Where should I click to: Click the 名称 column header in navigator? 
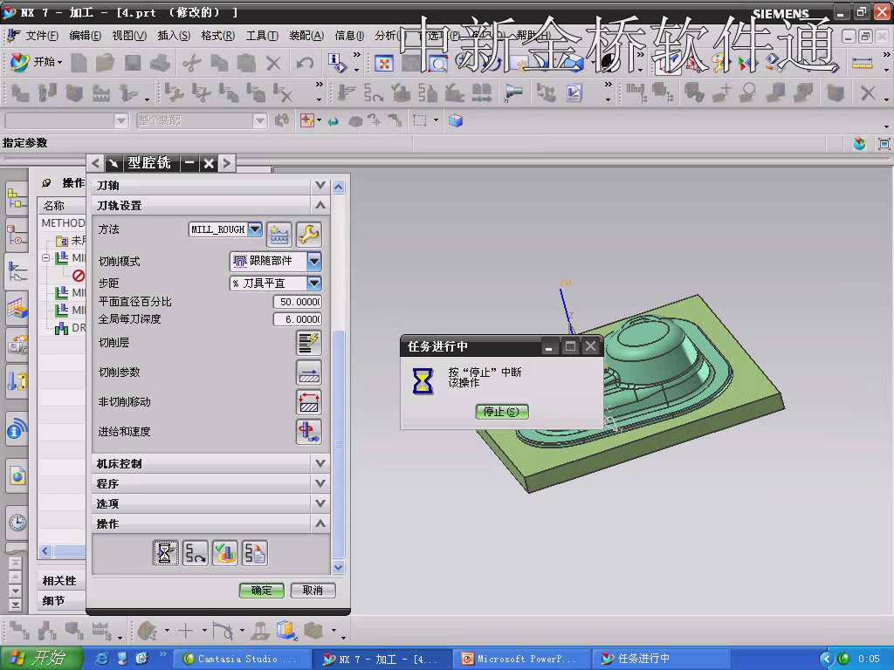62,205
